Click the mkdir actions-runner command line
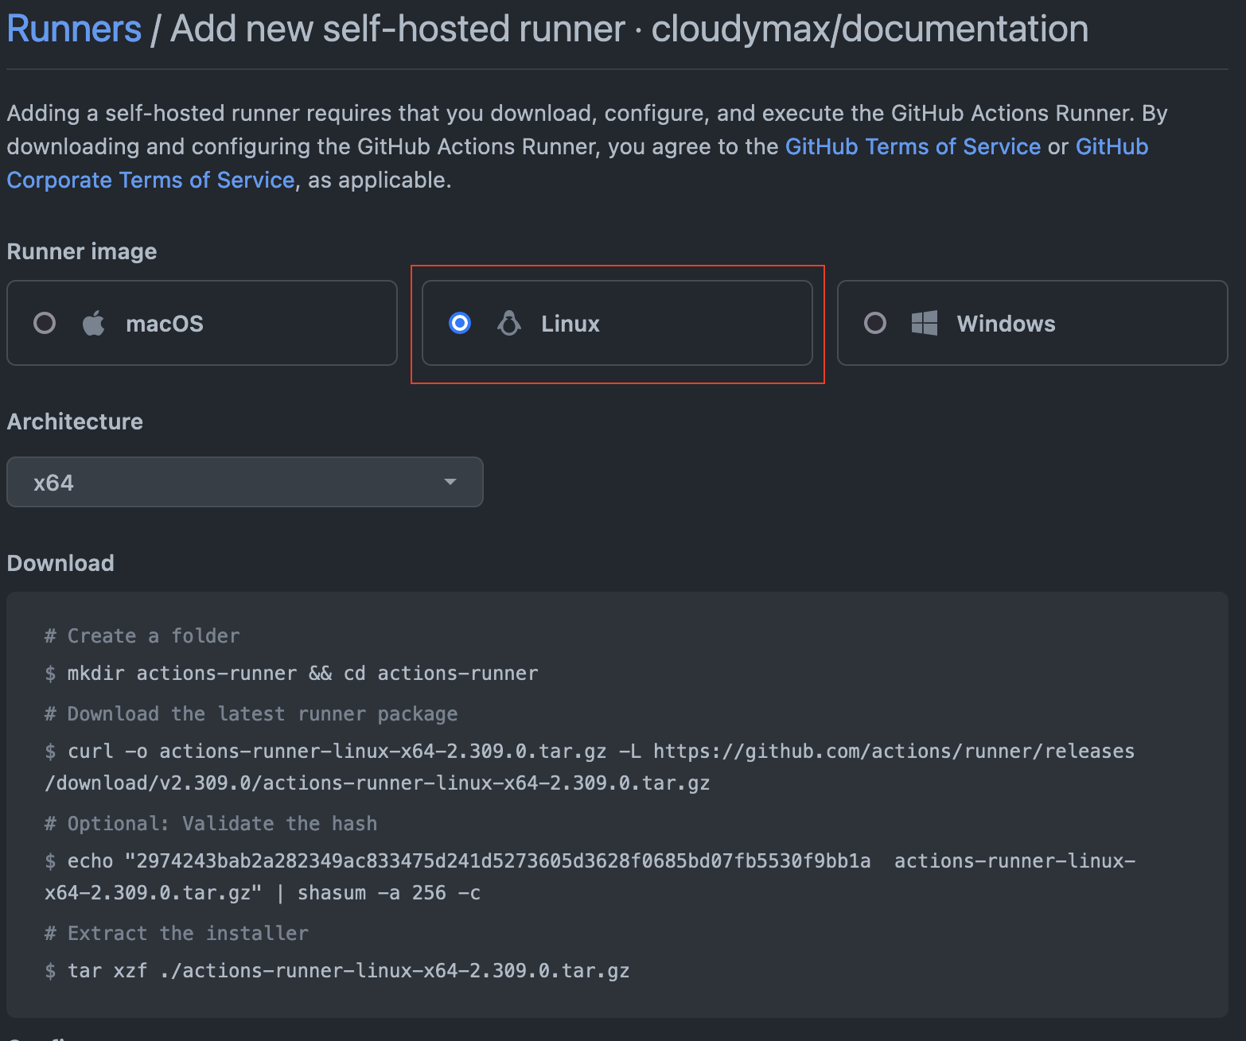1246x1041 pixels. tap(302, 674)
